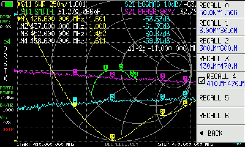The image size is (245, 147).
Task: Pick green marker 1 on Smith chart
Action: (106, 67)
